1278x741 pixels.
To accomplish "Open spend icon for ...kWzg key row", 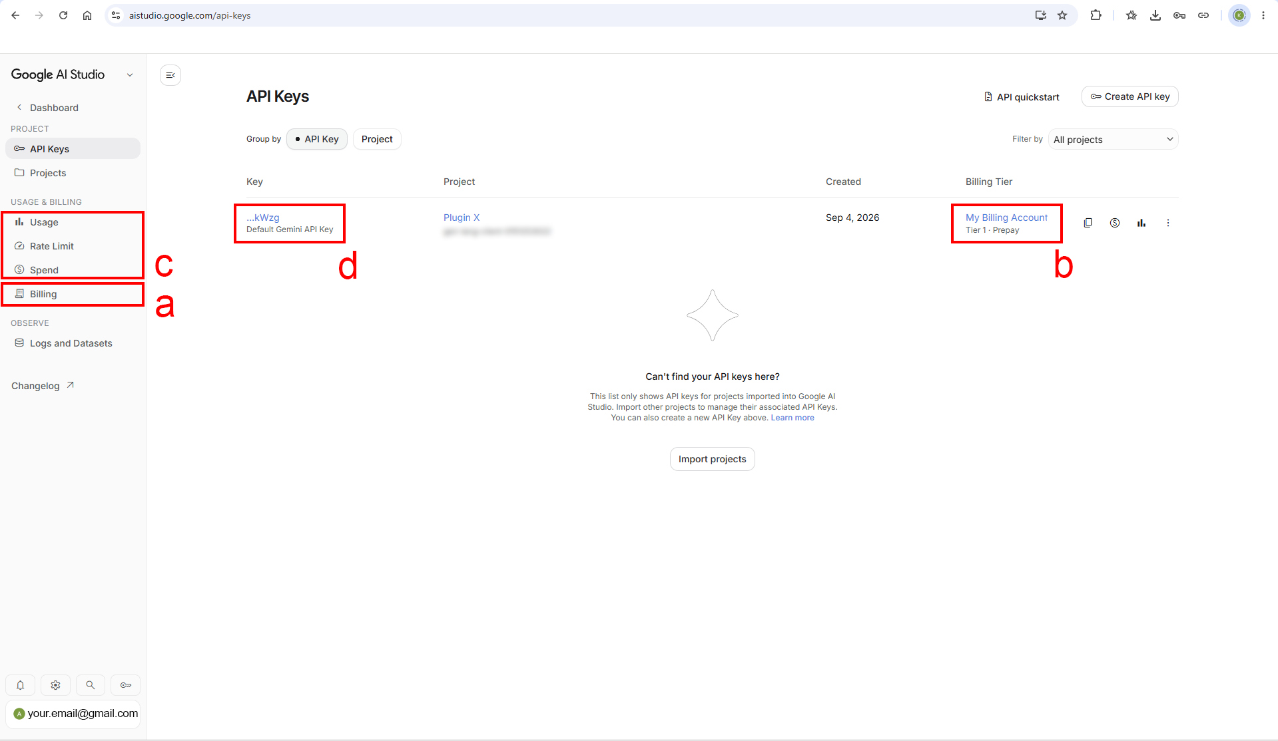I will coord(1114,223).
